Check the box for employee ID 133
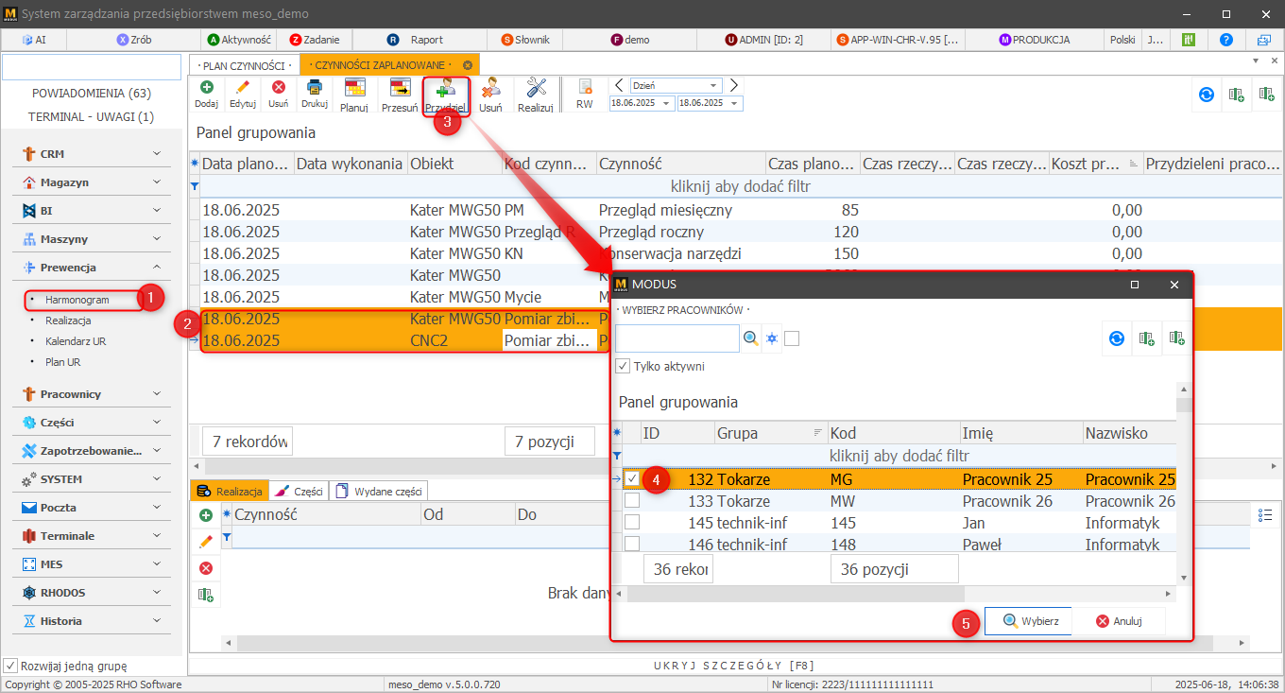 coord(632,501)
